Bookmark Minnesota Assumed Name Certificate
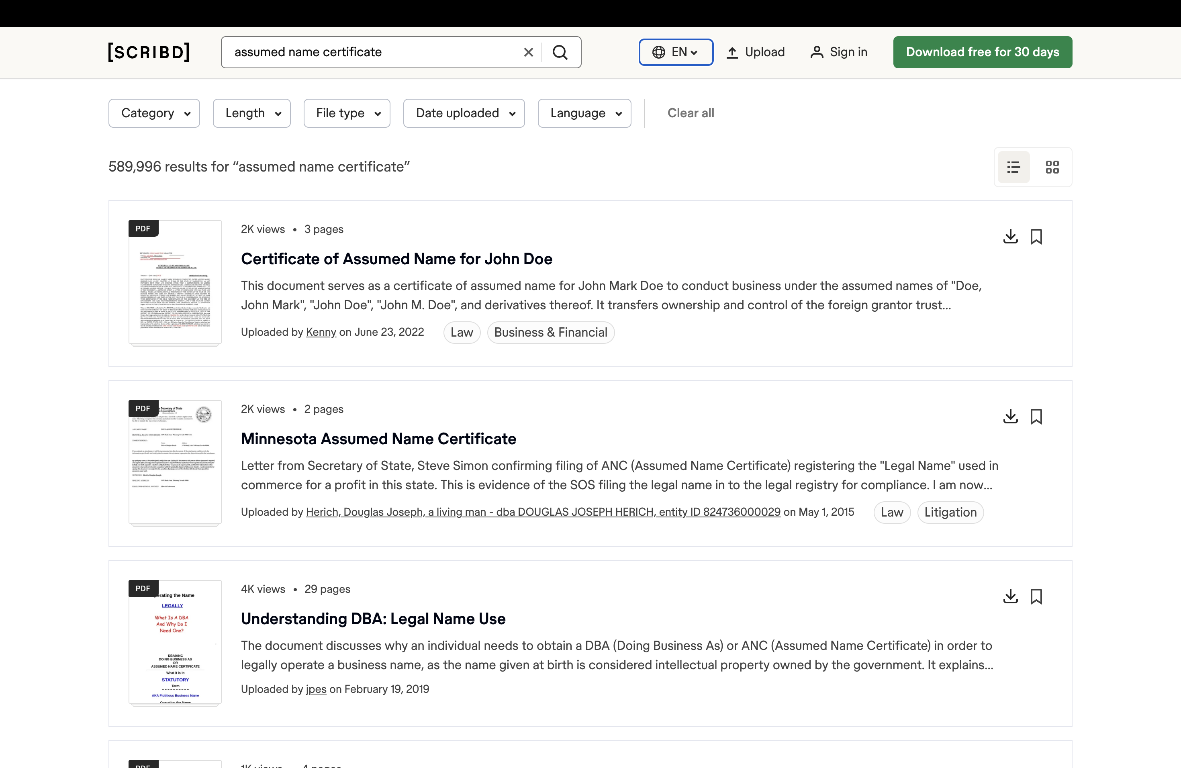The height and width of the screenshot is (768, 1181). 1036,416
